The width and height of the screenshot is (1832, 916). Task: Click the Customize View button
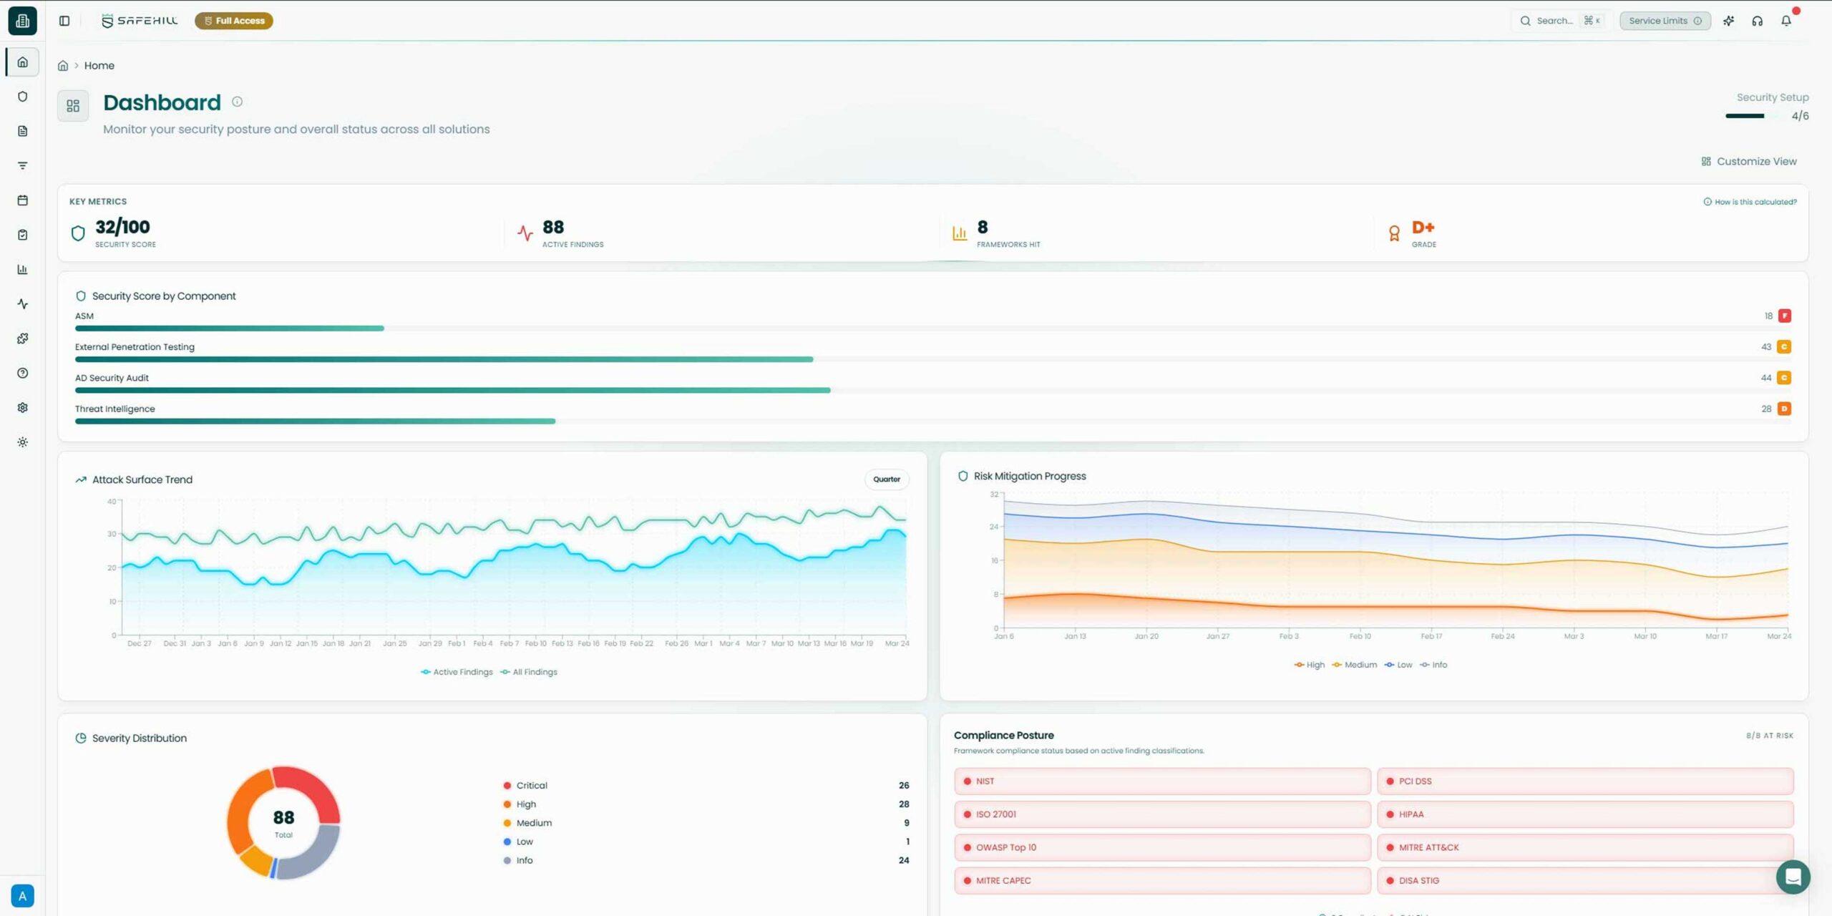coord(1749,161)
